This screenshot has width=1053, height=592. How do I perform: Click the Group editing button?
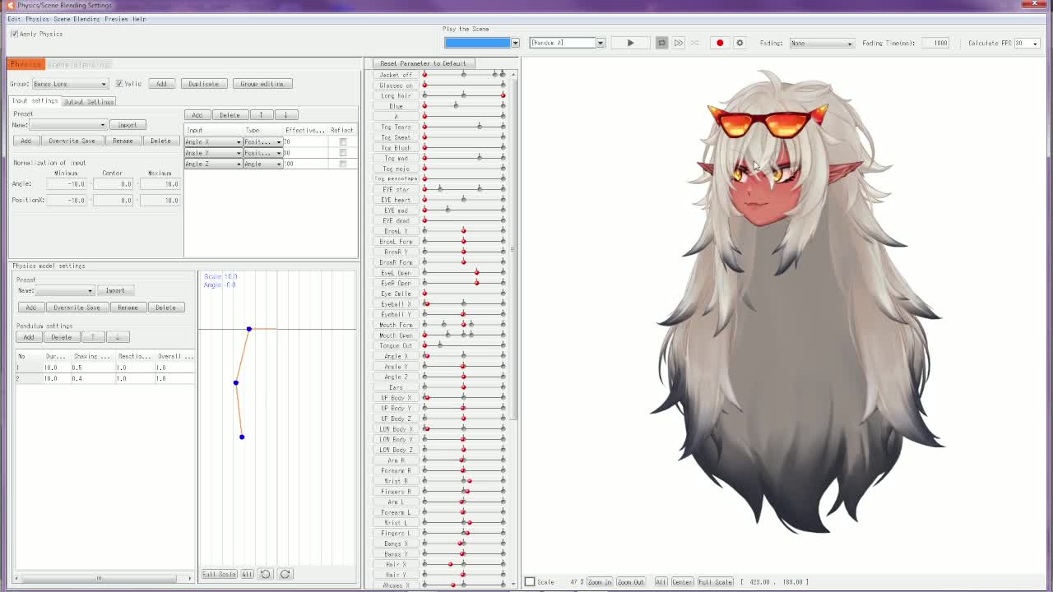(262, 84)
